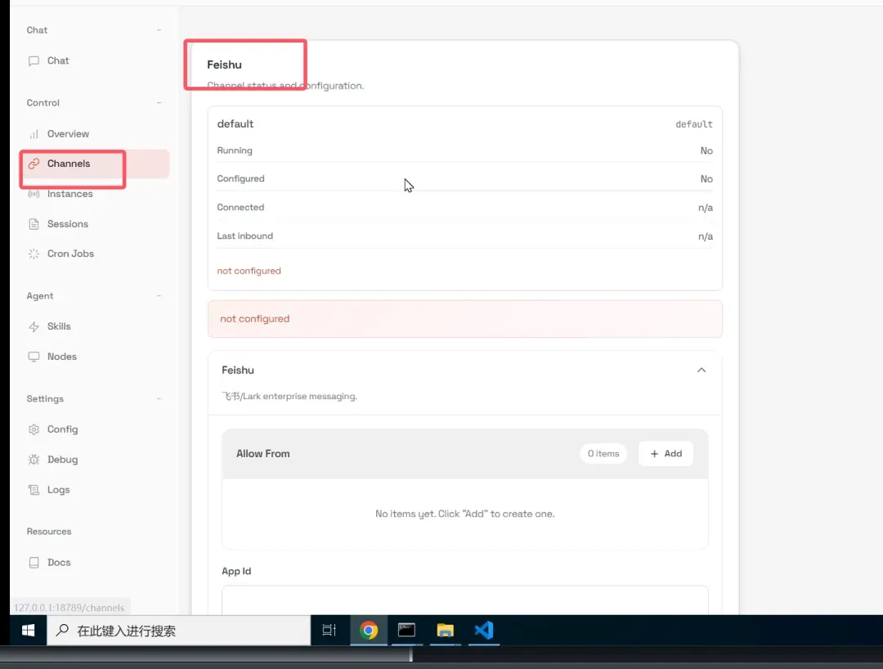The height and width of the screenshot is (669, 883).
Task: Open Visual Studio Code from taskbar
Action: tap(484, 631)
